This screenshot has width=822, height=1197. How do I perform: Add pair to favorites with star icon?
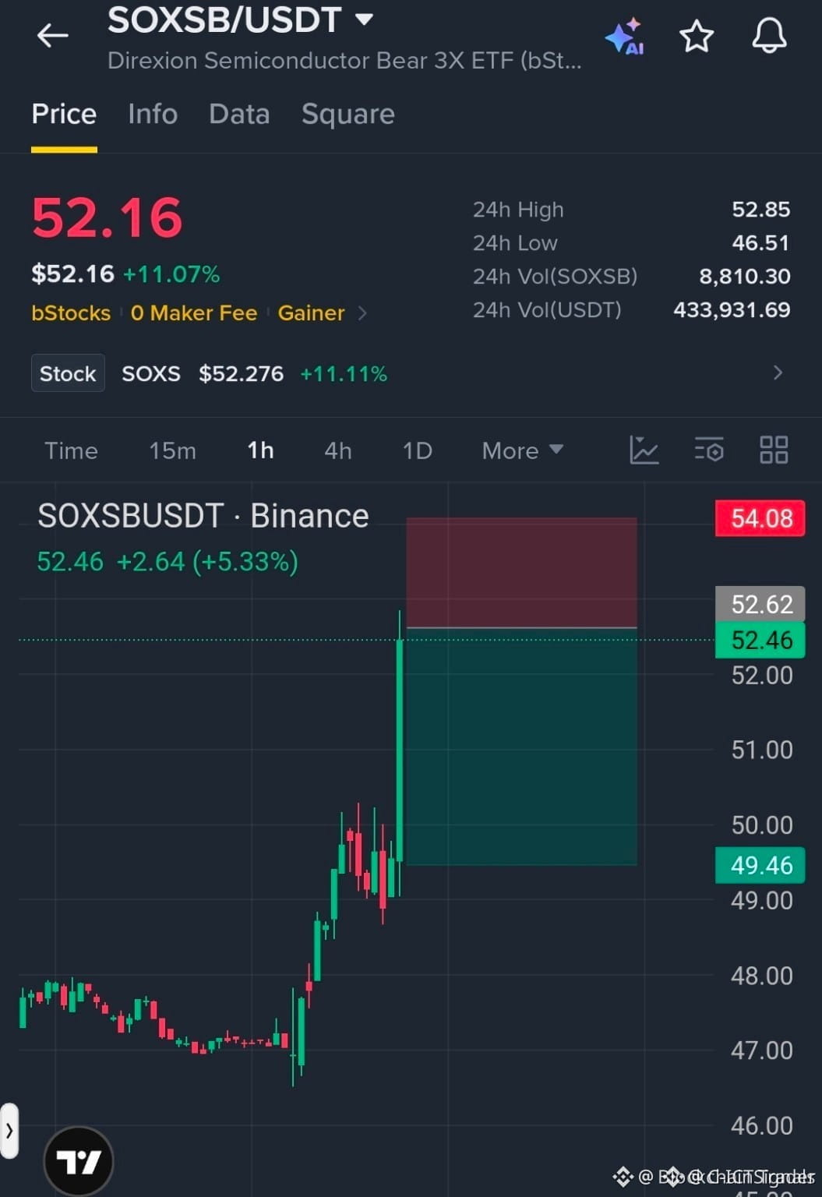(x=697, y=36)
